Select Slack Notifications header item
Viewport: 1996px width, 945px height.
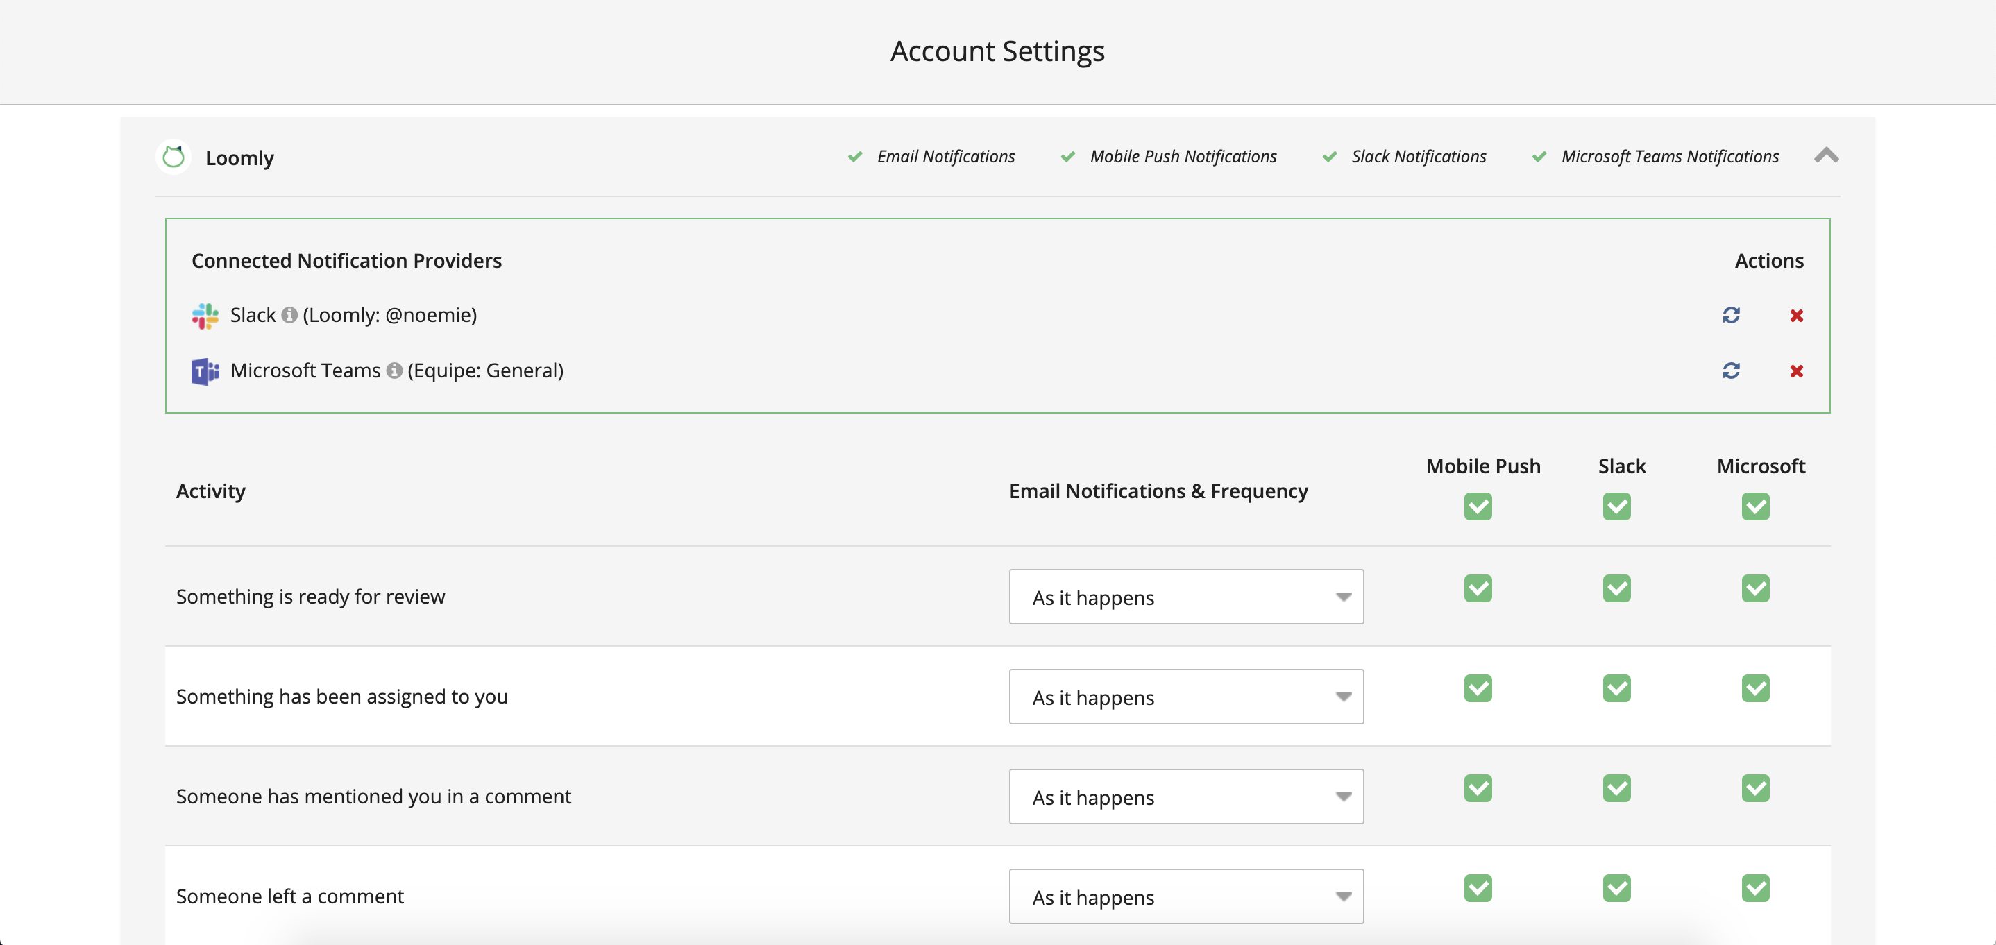point(1418,157)
